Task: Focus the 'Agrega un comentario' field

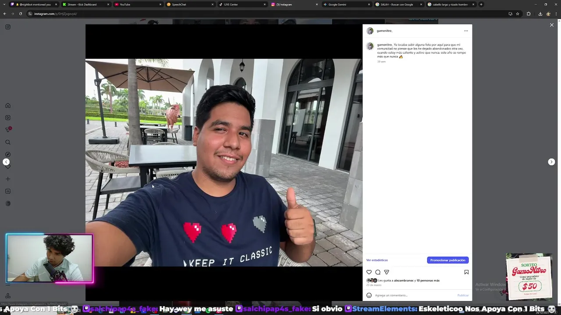Action: (414, 295)
